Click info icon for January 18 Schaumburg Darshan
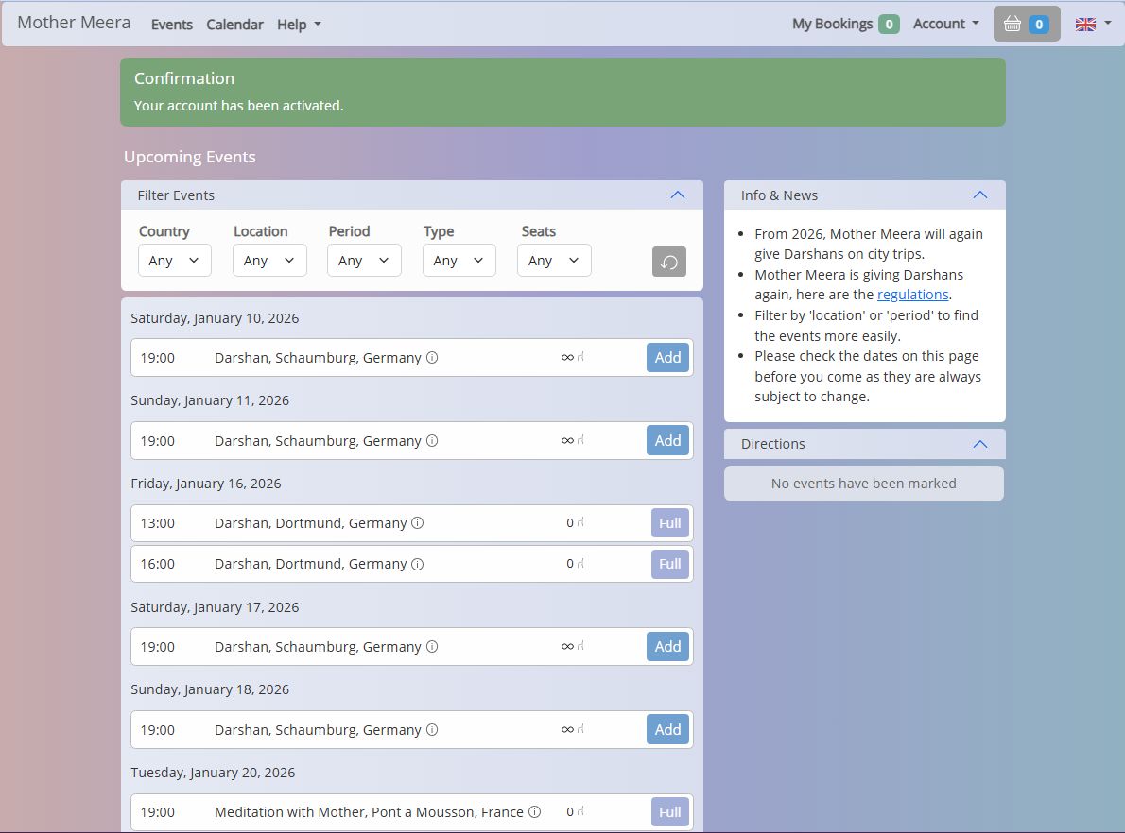Image resolution: width=1125 pixels, height=833 pixels. click(432, 729)
